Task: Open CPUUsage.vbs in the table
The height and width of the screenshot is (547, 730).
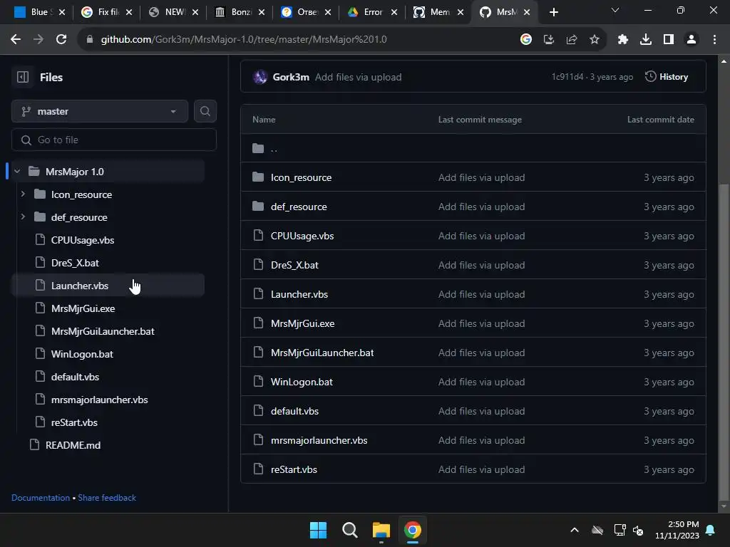Action: coord(302,236)
